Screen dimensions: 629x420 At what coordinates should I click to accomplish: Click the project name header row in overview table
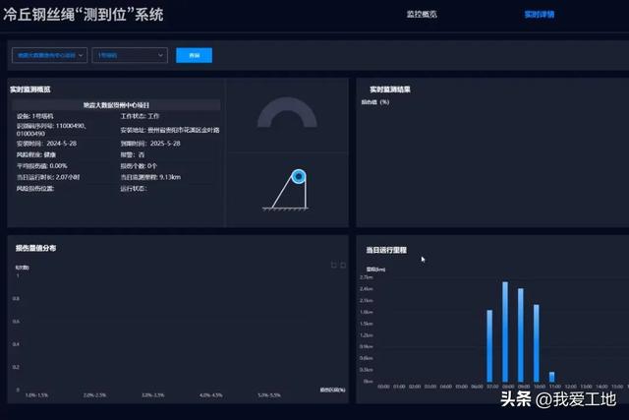(116, 105)
